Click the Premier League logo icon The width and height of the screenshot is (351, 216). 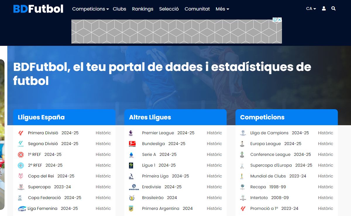(x=131, y=133)
